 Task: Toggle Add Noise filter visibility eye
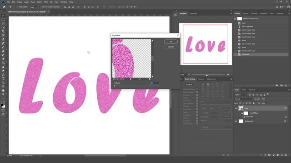245,117
